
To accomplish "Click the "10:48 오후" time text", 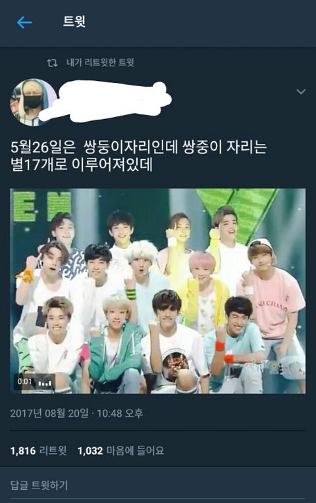I will click(119, 413).
